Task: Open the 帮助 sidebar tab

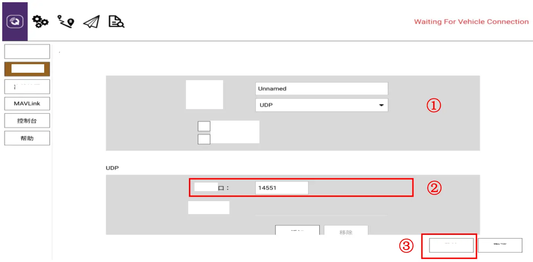Action: (x=27, y=138)
